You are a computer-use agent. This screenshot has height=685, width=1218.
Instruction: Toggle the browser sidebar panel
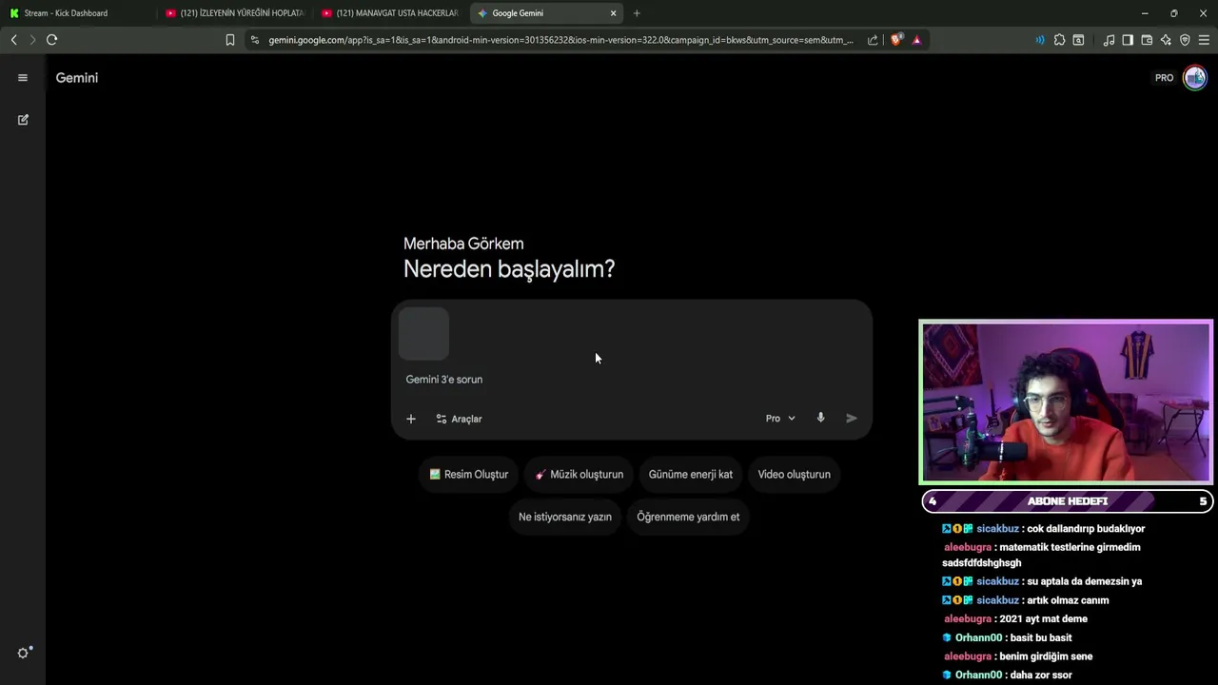coord(1128,40)
